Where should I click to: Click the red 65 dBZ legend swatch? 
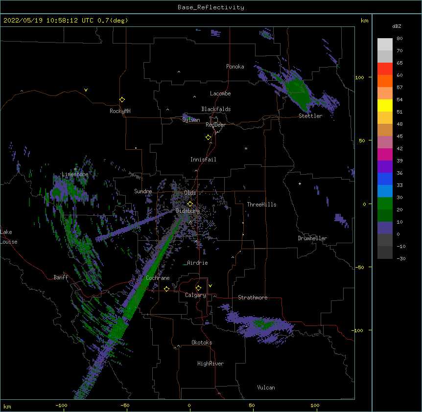pos(385,69)
